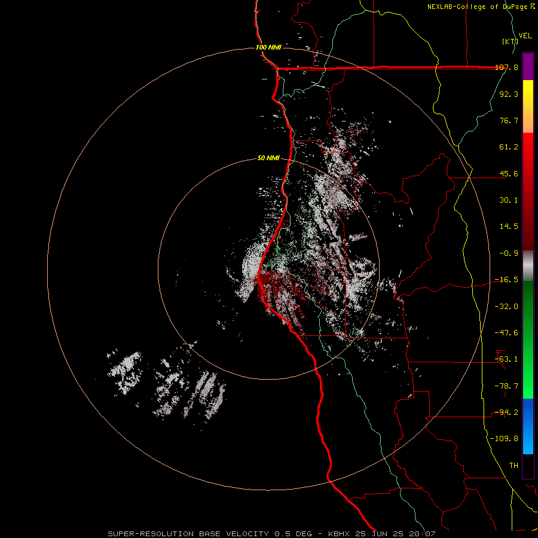Viewport: 538px width, 538px height.
Task: Click the green segment of the color bar
Action: click(528, 340)
